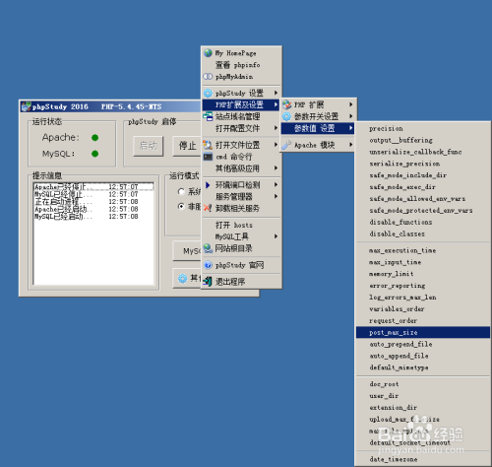Choose auto_prepend_file parameter entry
The height and width of the screenshot is (467, 492).
(423, 344)
